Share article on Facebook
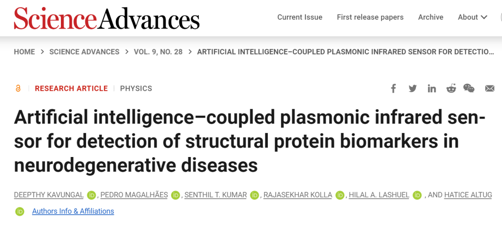The image size is (502, 226). pos(393,88)
